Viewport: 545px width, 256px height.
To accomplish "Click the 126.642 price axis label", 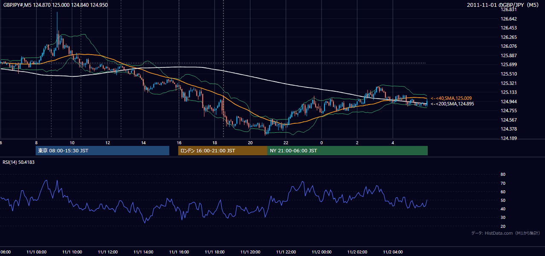I will click(509, 19).
